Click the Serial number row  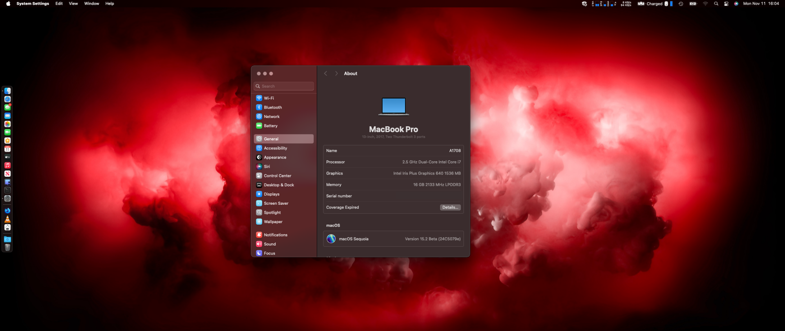point(393,196)
